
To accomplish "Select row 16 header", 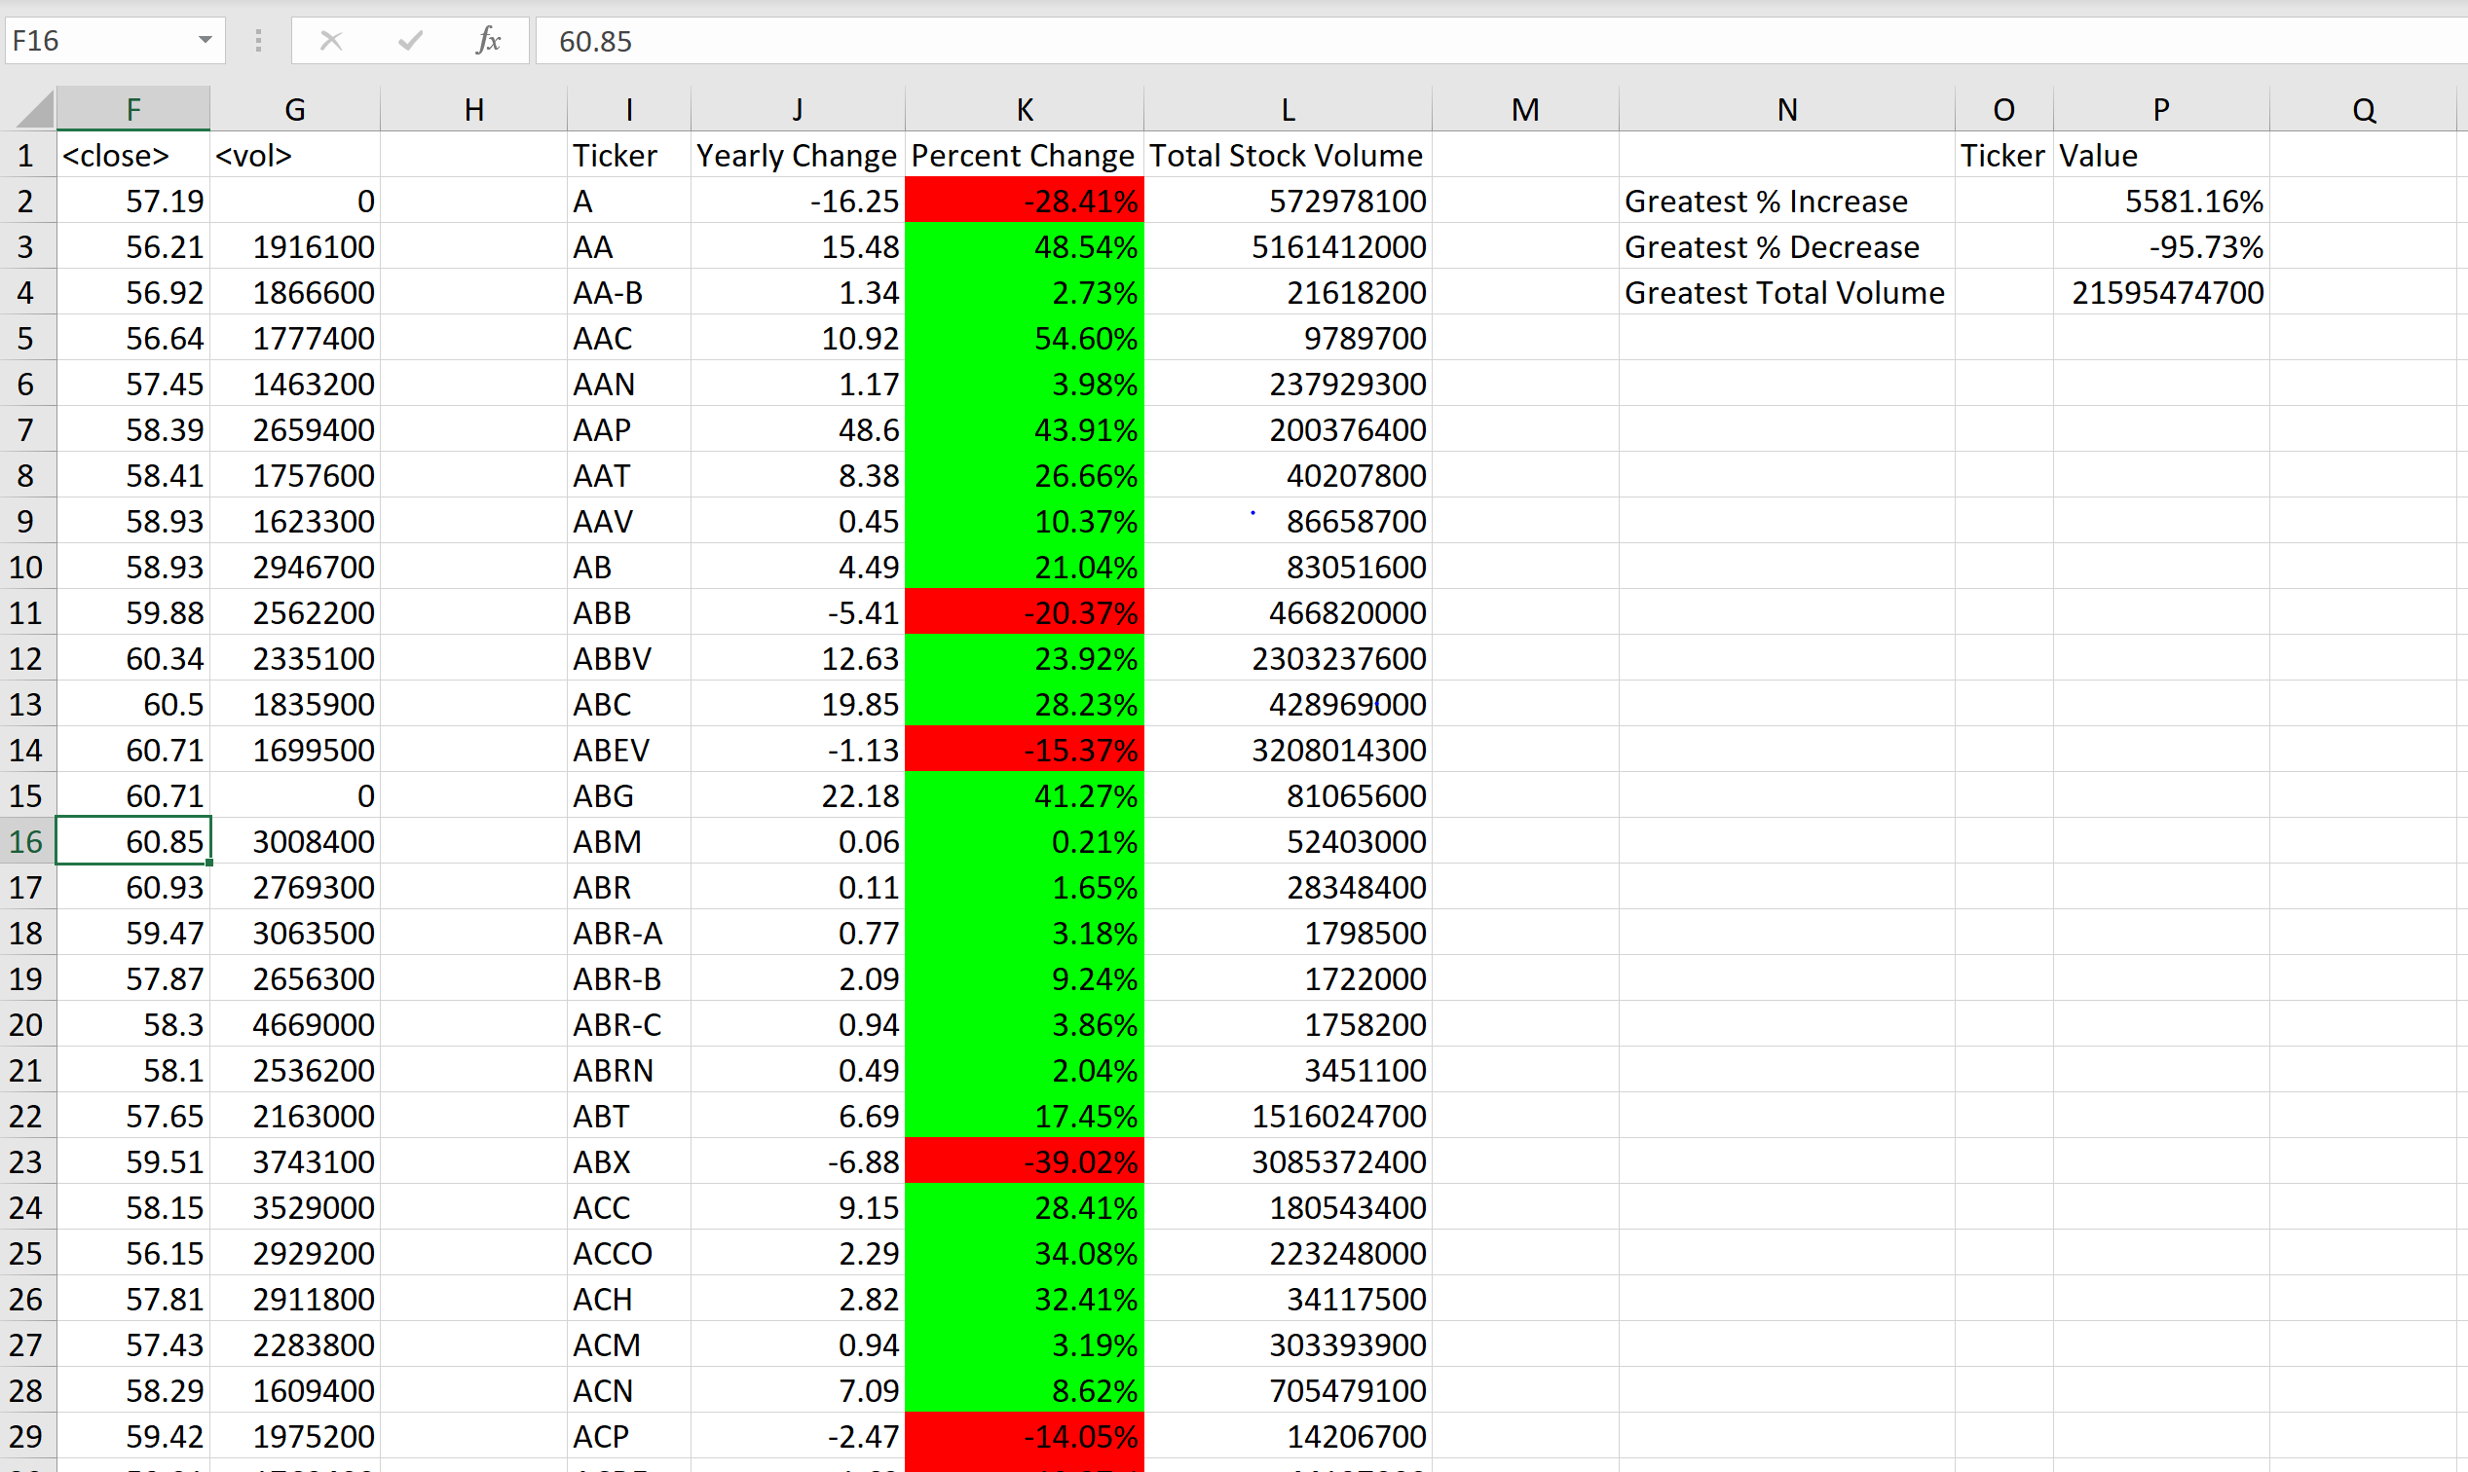I will [27, 841].
